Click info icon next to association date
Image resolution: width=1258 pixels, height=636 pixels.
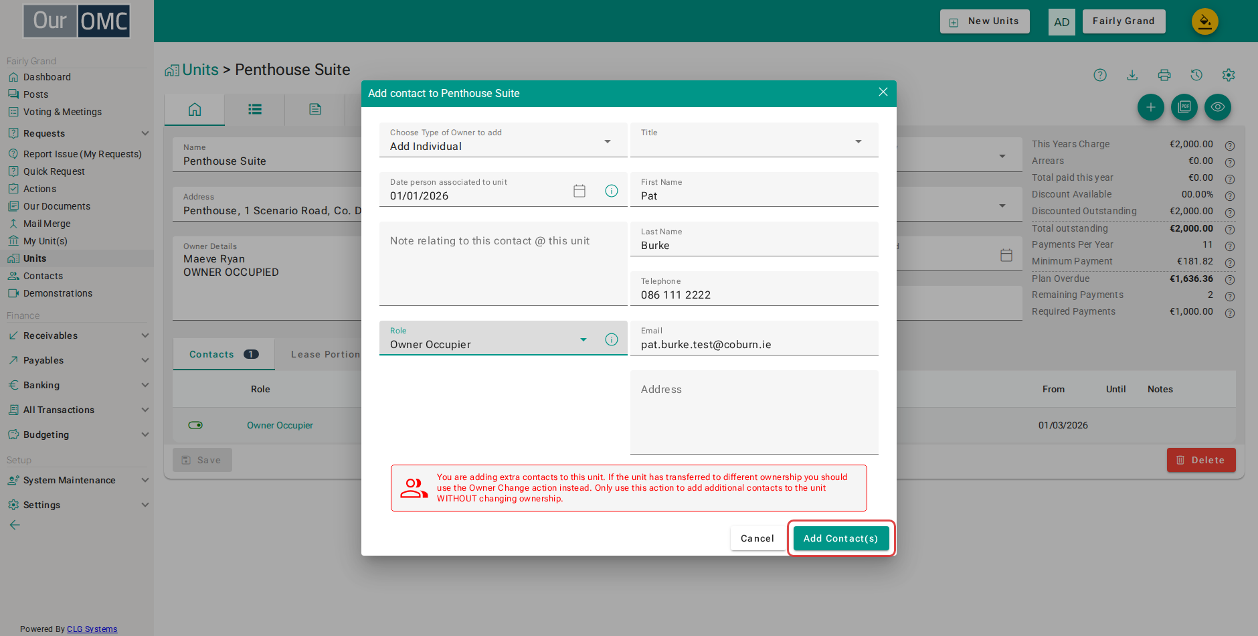point(612,191)
